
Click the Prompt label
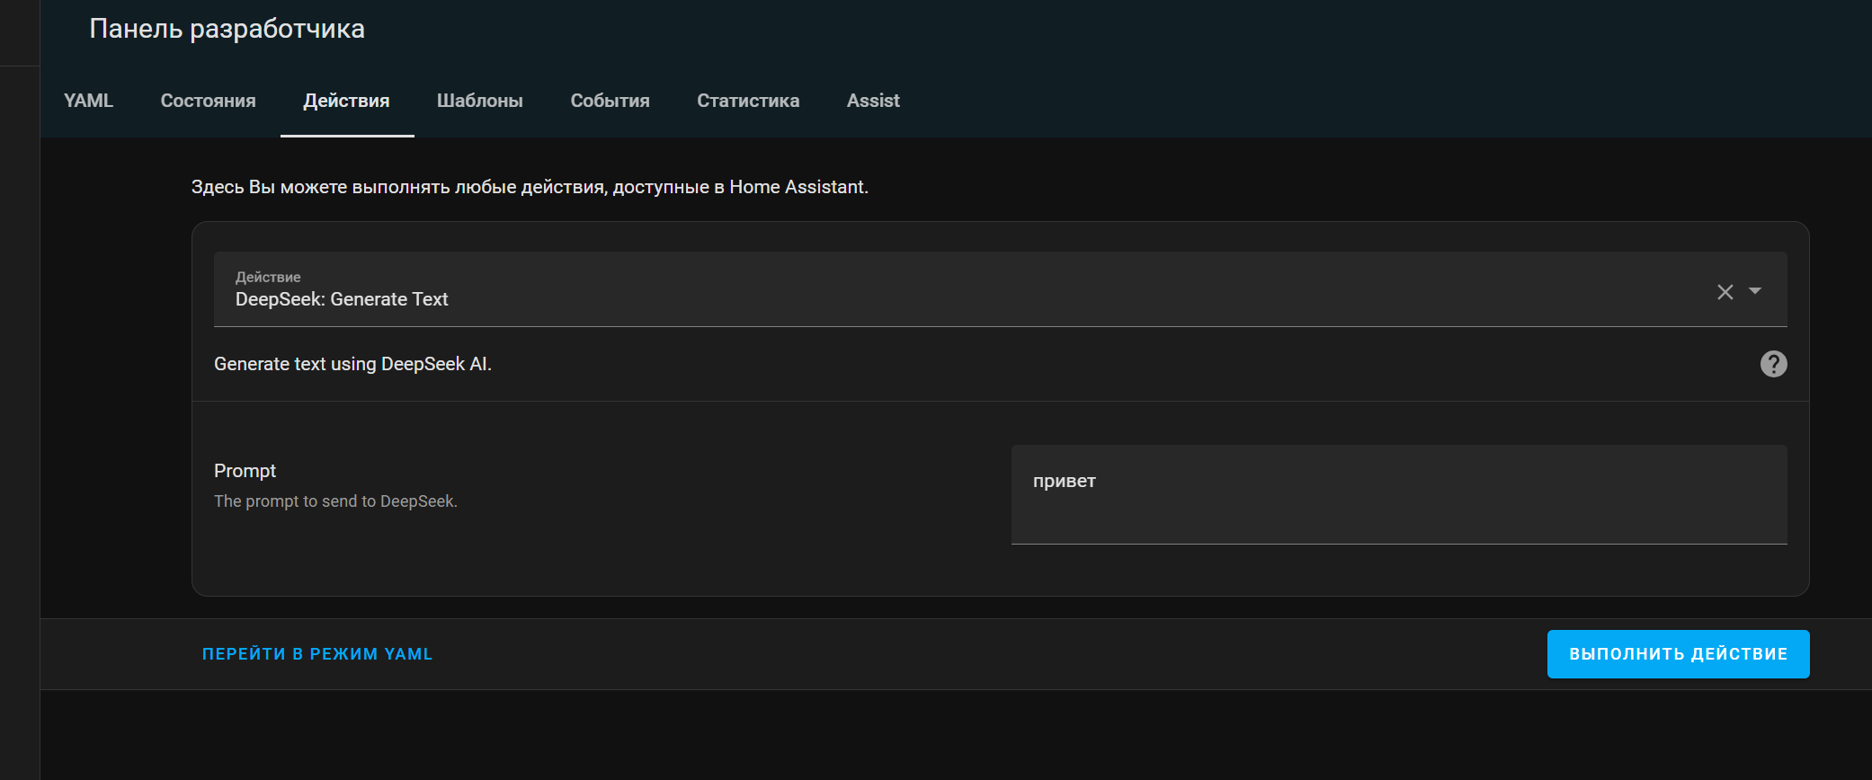coord(245,471)
